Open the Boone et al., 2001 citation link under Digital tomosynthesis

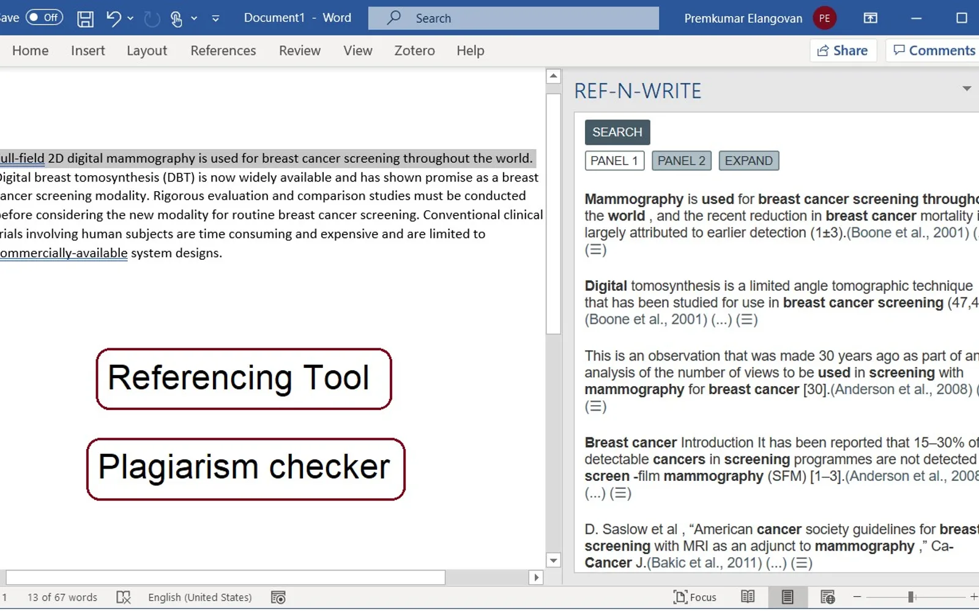646,320
